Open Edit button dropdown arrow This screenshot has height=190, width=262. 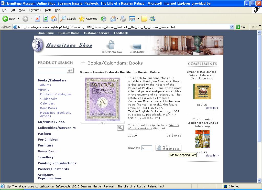[138, 19]
